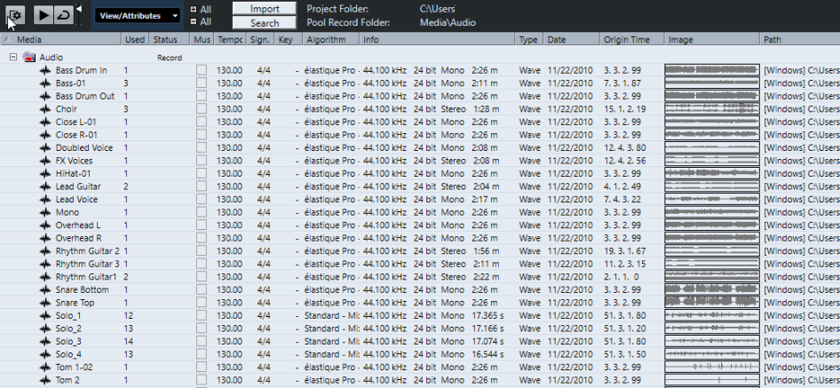The width and height of the screenshot is (840, 388).
Task: Click the Close R-01 audio icon
Action: click(x=45, y=135)
